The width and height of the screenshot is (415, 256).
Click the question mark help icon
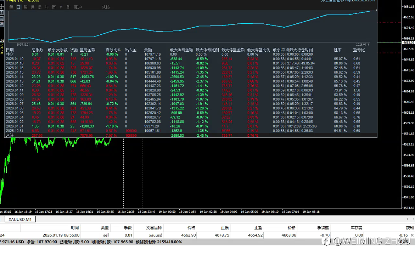(2, 13)
